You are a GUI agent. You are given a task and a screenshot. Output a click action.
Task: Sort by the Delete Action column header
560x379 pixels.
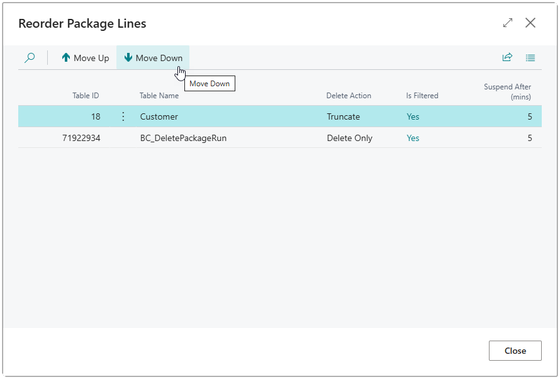tap(349, 96)
